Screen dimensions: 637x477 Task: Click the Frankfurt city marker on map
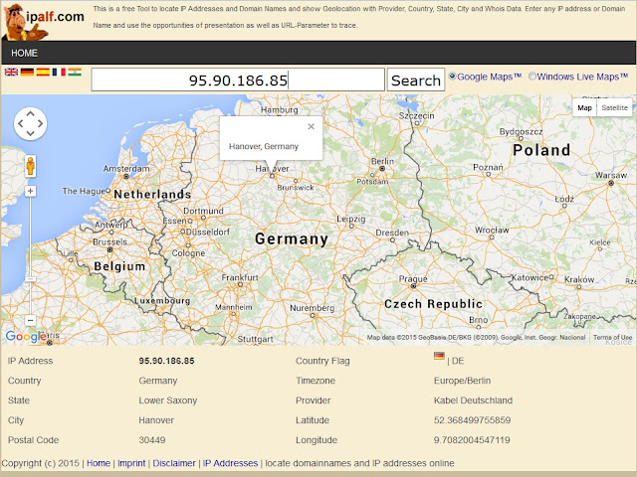click(x=240, y=285)
